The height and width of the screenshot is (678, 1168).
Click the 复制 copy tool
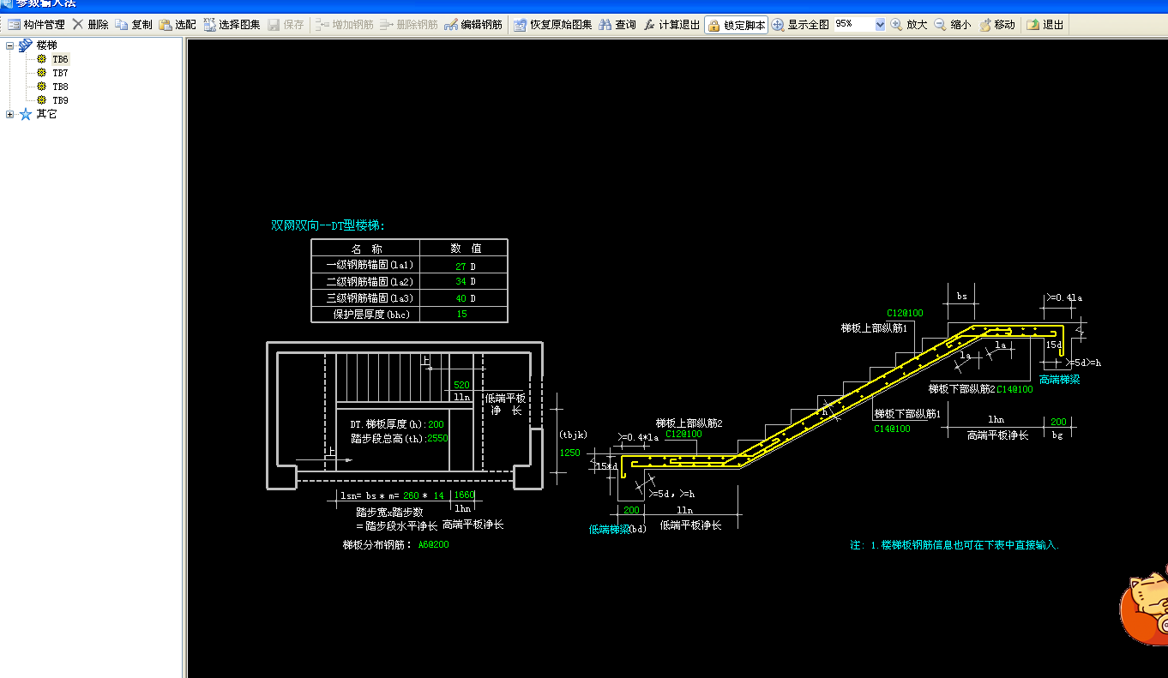click(x=134, y=25)
